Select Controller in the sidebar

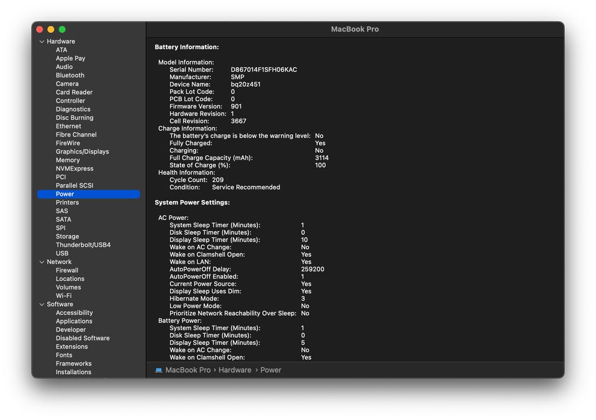[x=70, y=101]
